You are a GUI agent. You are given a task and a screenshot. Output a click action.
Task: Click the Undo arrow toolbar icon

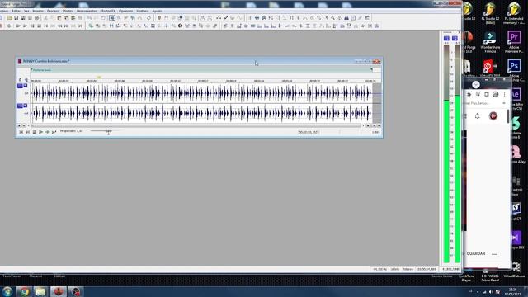click(90, 18)
